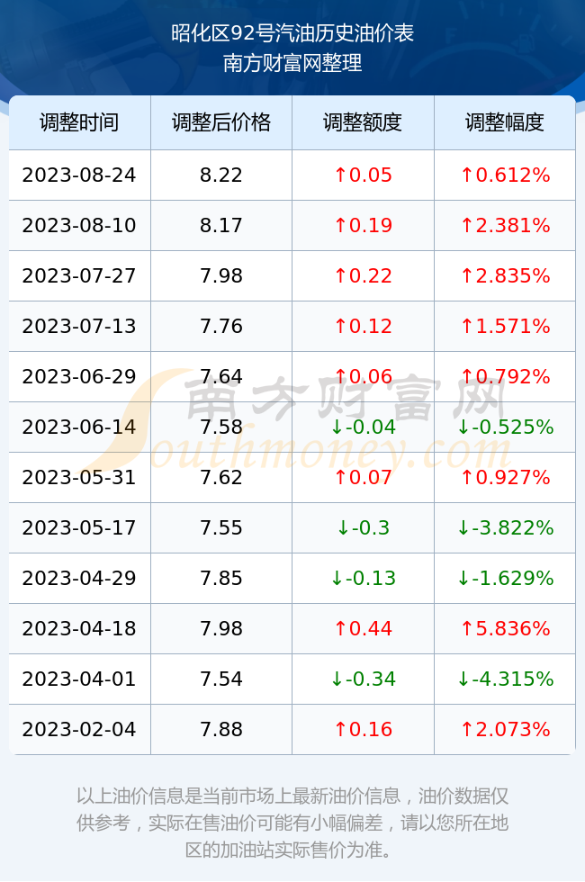Click the red up-arrow 0.05 adjustment
585x882 pixels.
coord(363,175)
